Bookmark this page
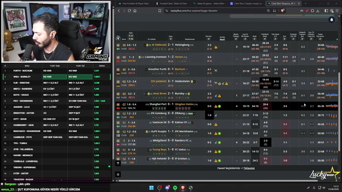Image resolution: width=342 pixels, height=192 pixels. coord(160,11)
